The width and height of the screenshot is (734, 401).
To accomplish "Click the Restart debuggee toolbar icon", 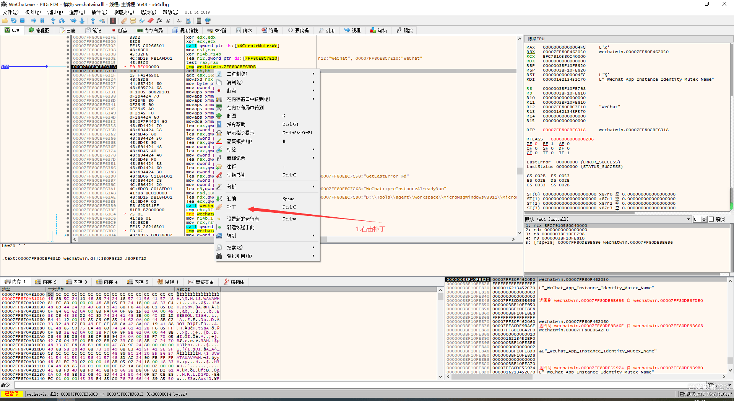I will pyautogui.click(x=14, y=21).
